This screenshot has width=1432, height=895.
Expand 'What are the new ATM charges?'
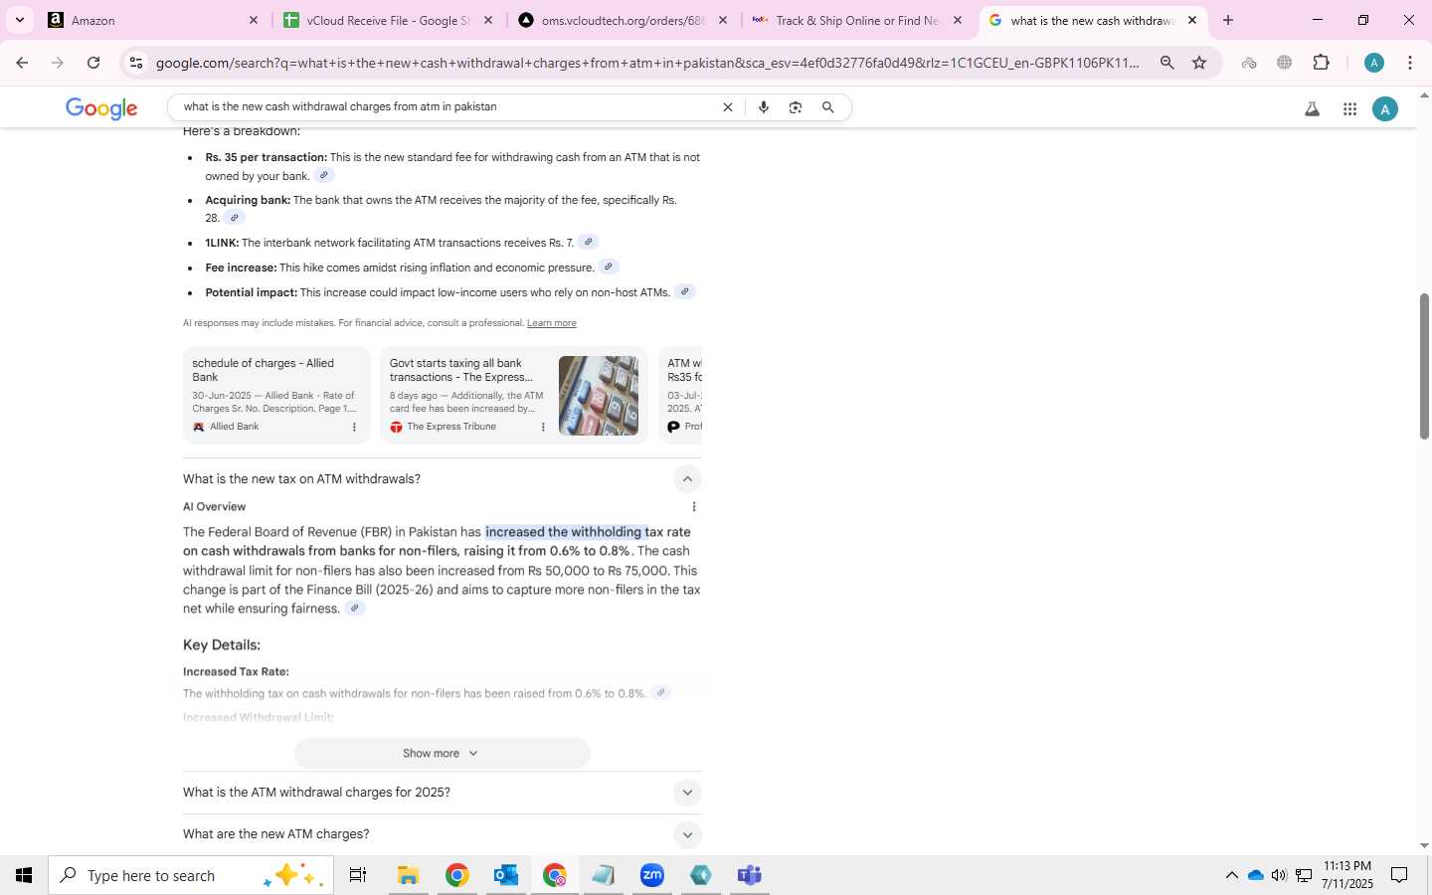(687, 834)
